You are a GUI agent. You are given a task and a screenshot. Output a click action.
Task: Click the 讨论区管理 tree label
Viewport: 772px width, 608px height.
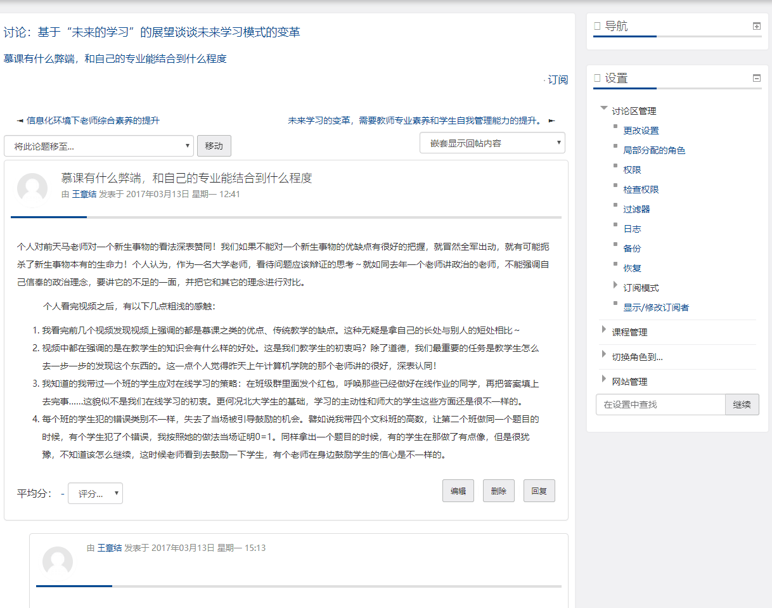coord(634,111)
